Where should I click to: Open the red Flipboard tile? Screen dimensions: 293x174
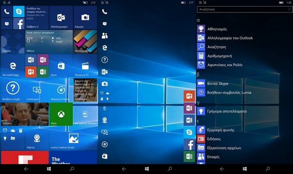pyautogui.click(x=25, y=157)
